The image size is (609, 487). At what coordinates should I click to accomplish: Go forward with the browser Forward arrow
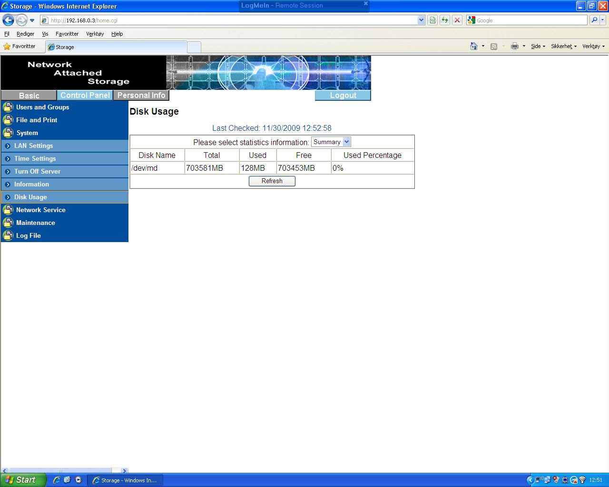[21, 20]
